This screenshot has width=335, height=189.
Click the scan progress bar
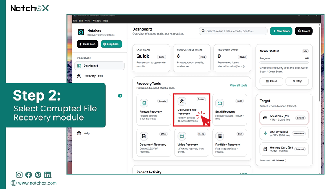click(284, 63)
